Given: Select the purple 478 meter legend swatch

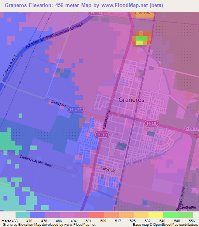Looking at the screenshot, I should 52,215.
